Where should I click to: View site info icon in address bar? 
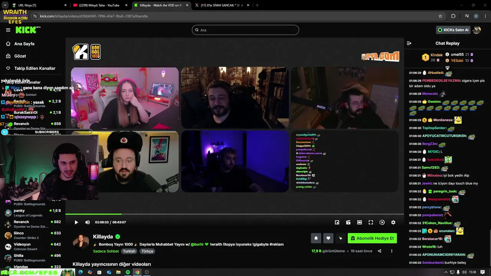pyautogui.click(x=35, y=16)
